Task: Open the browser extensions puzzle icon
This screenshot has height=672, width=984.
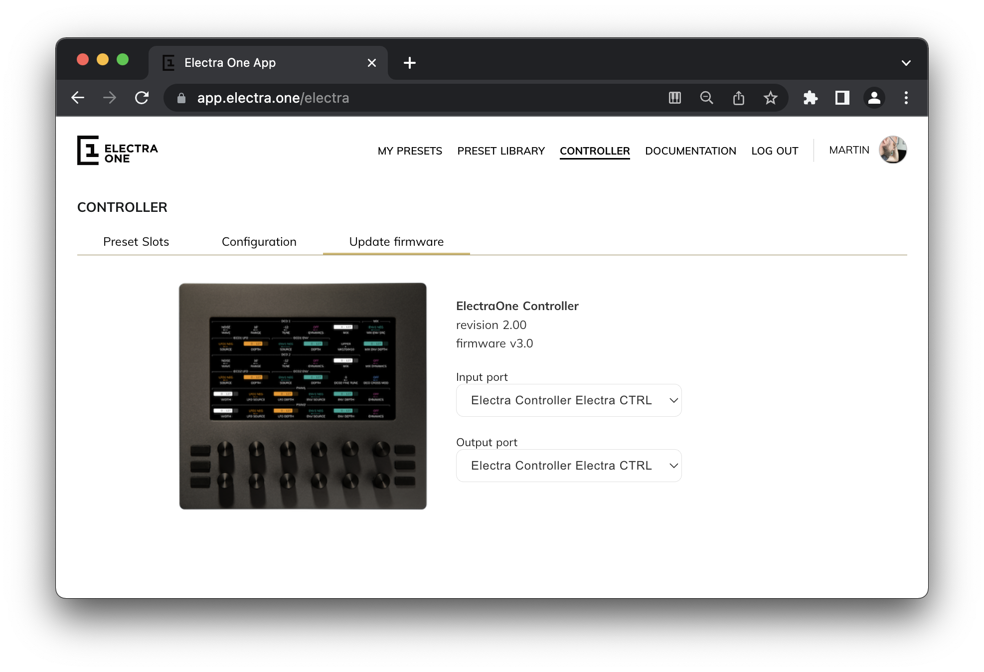Action: tap(810, 98)
